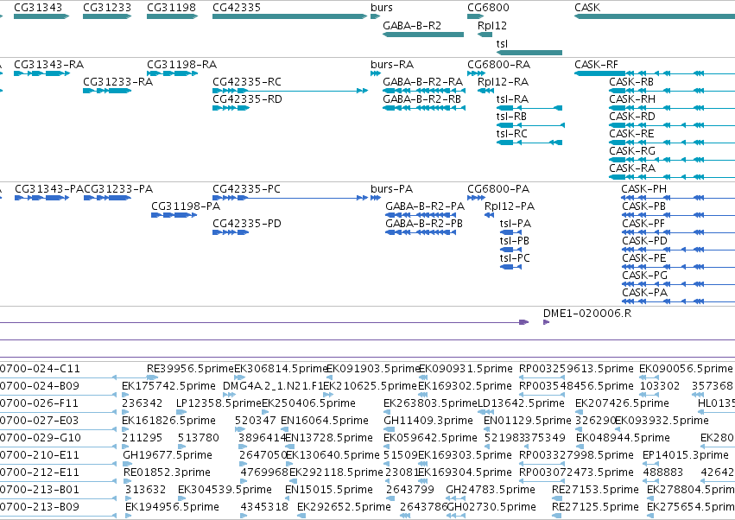Select the tsl gene bar
The height and width of the screenshot is (520, 735).
coord(529,53)
